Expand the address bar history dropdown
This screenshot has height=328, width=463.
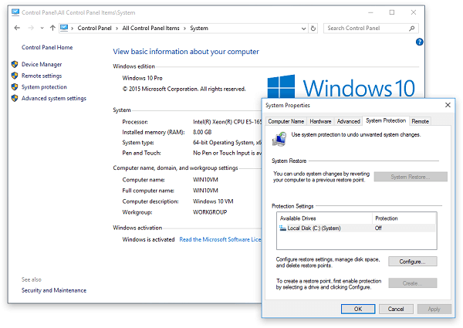305,28
